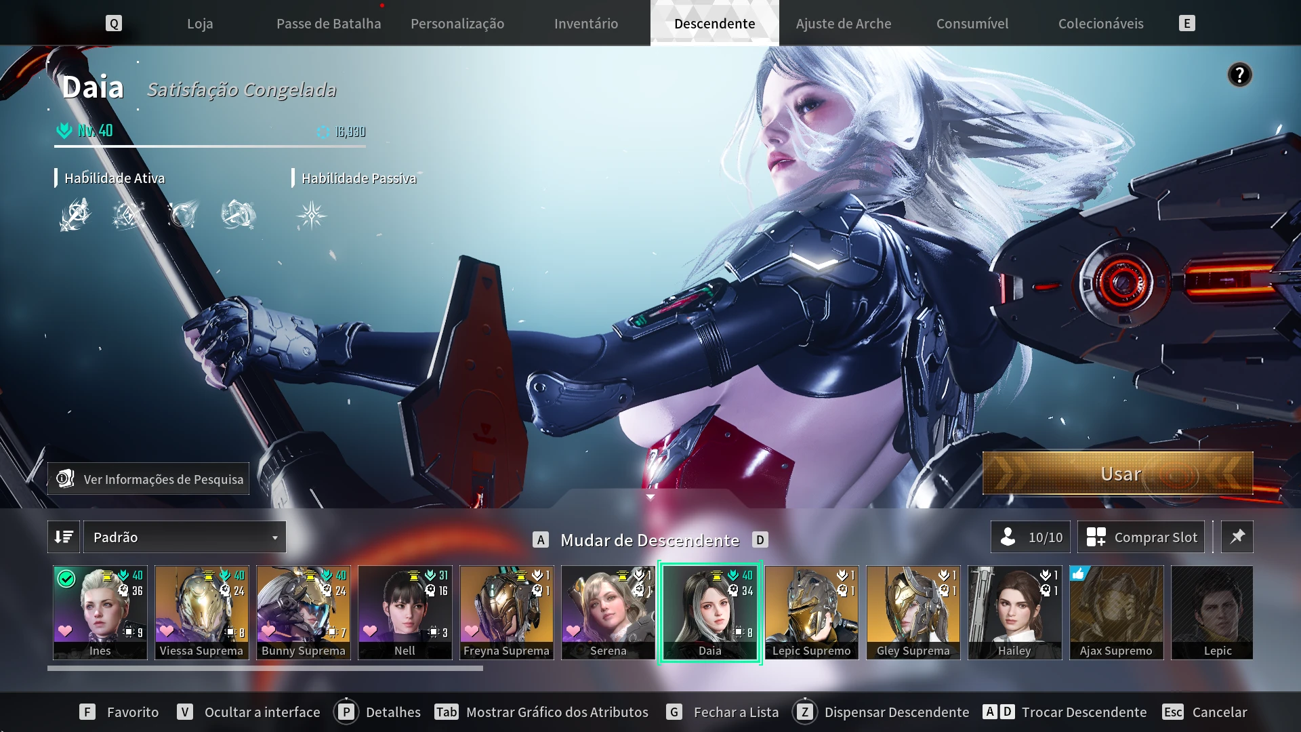Click Ocultar a interface
The height and width of the screenshot is (732, 1301).
pyautogui.click(x=249, y=712)
